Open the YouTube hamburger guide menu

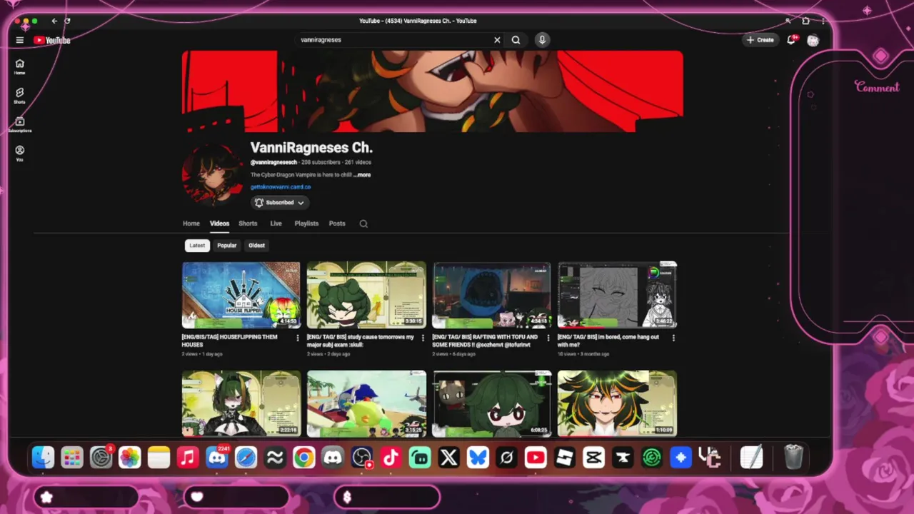[20, 41]
